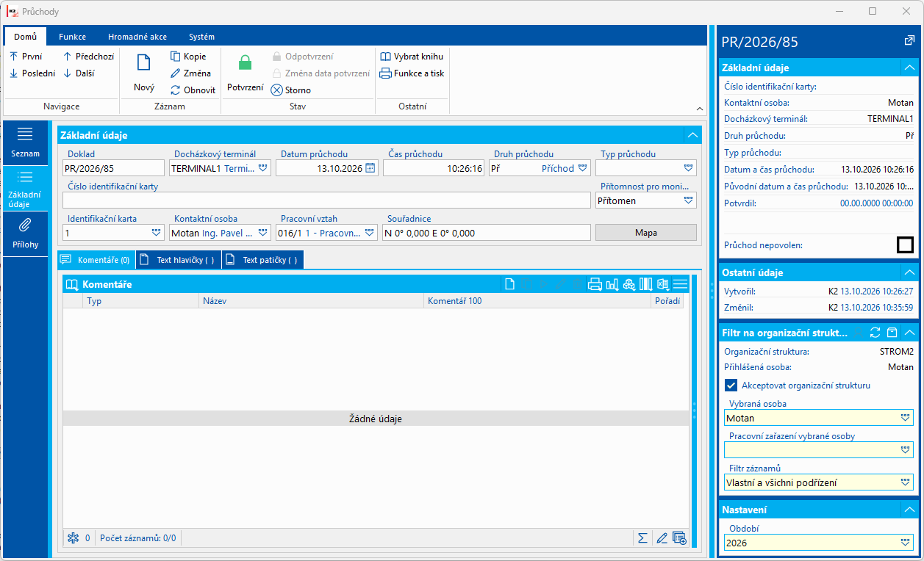924x561 pixels.
Task: Click the sum sigma icon in footer
Action: tap(642, 538)
